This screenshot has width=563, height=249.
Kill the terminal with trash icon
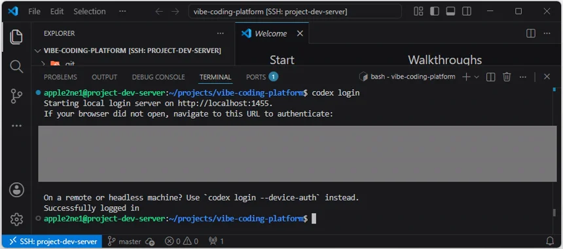[507, 77]
